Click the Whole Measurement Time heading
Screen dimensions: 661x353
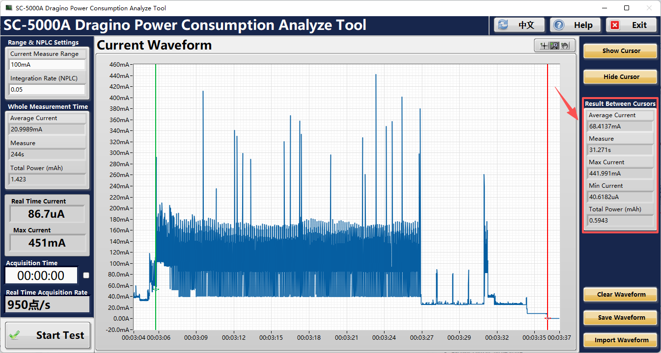48,107
